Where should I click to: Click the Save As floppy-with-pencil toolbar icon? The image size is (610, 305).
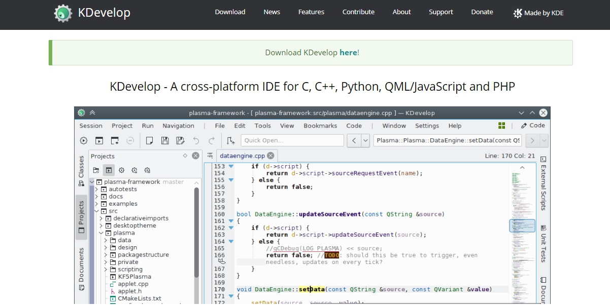tap(180, 141)
